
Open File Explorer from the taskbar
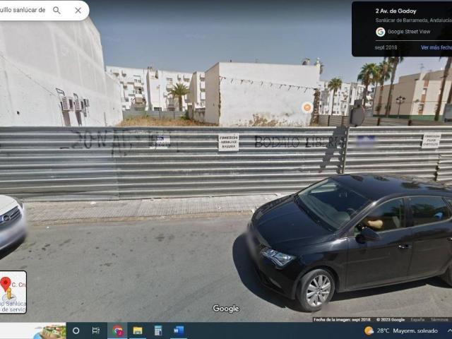pos(138,331)
